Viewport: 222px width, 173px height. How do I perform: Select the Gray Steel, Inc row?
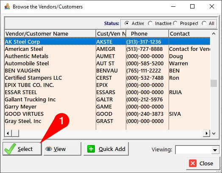click(x=107, y=121)
